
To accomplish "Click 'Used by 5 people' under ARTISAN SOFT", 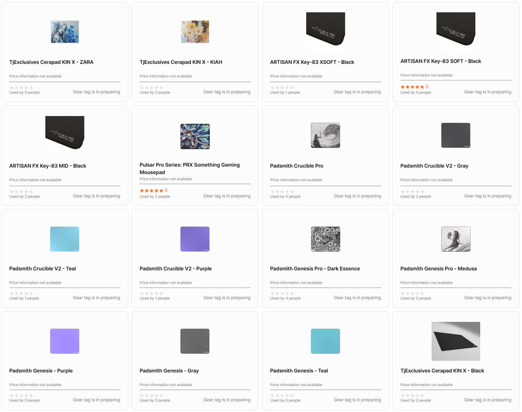I will pos(416,92).
